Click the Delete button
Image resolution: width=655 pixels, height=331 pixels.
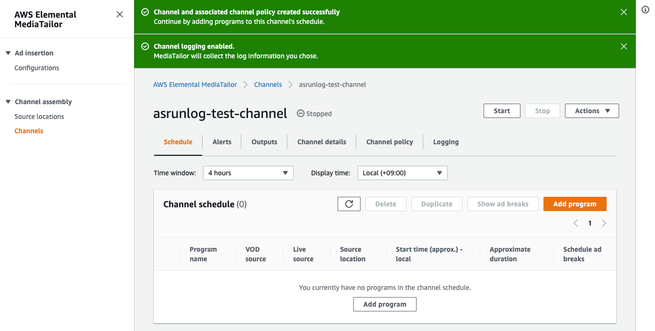coord(386,204)
